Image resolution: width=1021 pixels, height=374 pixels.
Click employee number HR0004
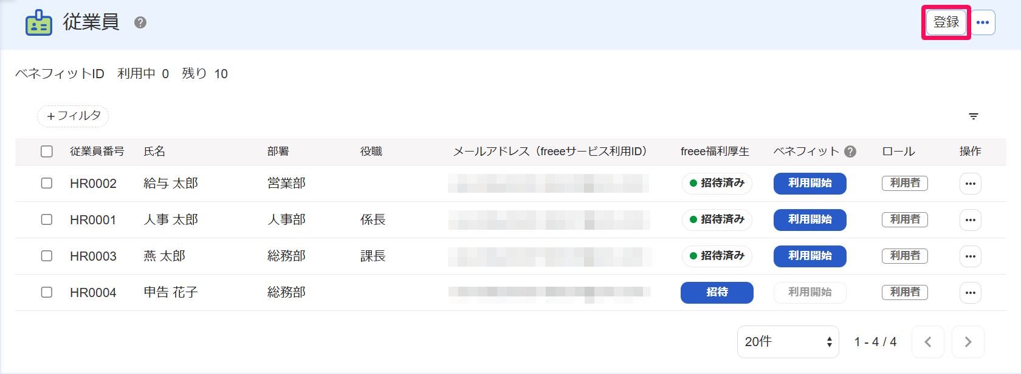(93, 293)
